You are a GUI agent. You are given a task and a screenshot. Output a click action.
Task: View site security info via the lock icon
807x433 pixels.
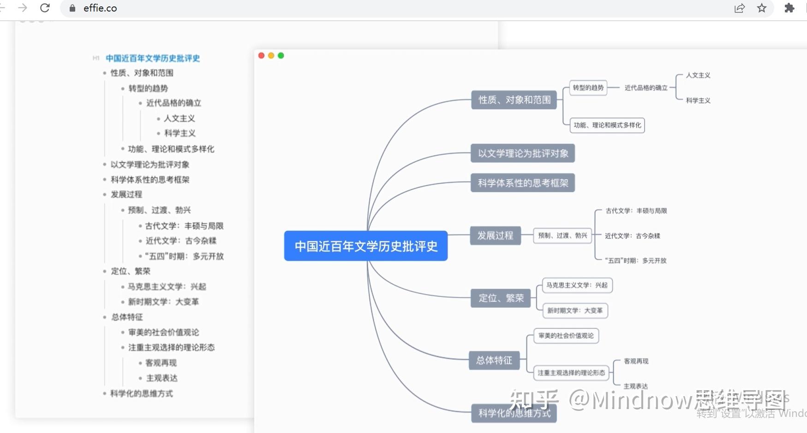(72, 8)
